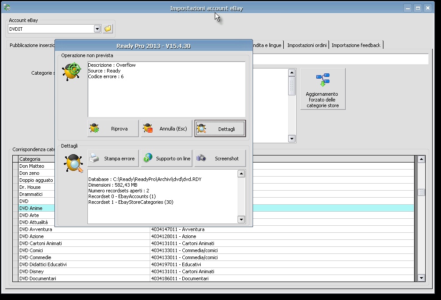Click the scrollbar thumb of the store categories list
The width and height of the screenshot is (441, 300).
coord(292,86)
